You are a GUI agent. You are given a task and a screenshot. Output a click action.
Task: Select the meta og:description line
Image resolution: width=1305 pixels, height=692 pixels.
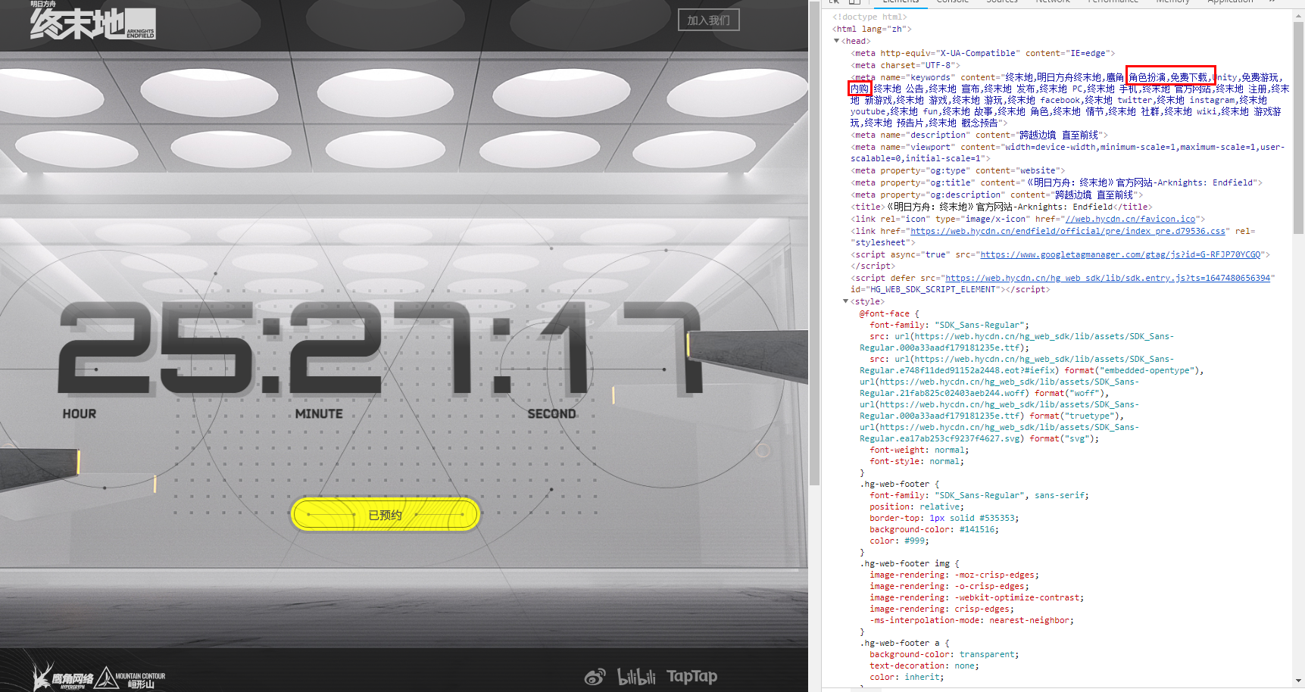[997, 195]
